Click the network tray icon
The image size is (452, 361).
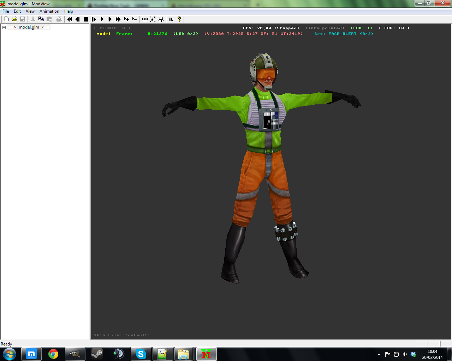tap(396, 354)
